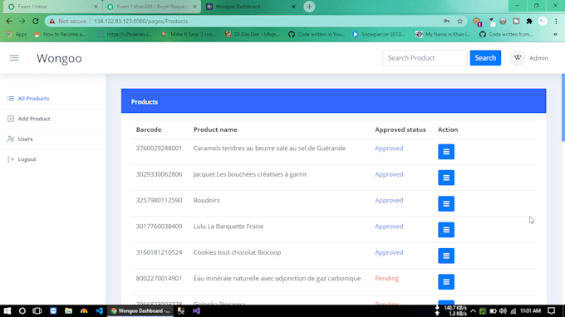
Task: Click the Admin user label
Action: coord(538,58)
